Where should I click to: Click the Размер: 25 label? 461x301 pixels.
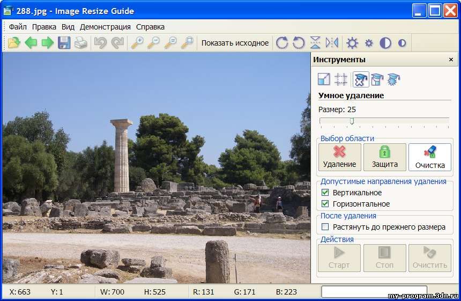tap(337, 110)
